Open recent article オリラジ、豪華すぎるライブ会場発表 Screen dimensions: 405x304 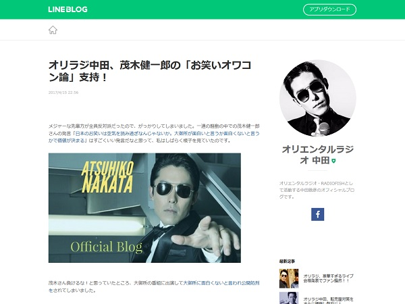328,278
